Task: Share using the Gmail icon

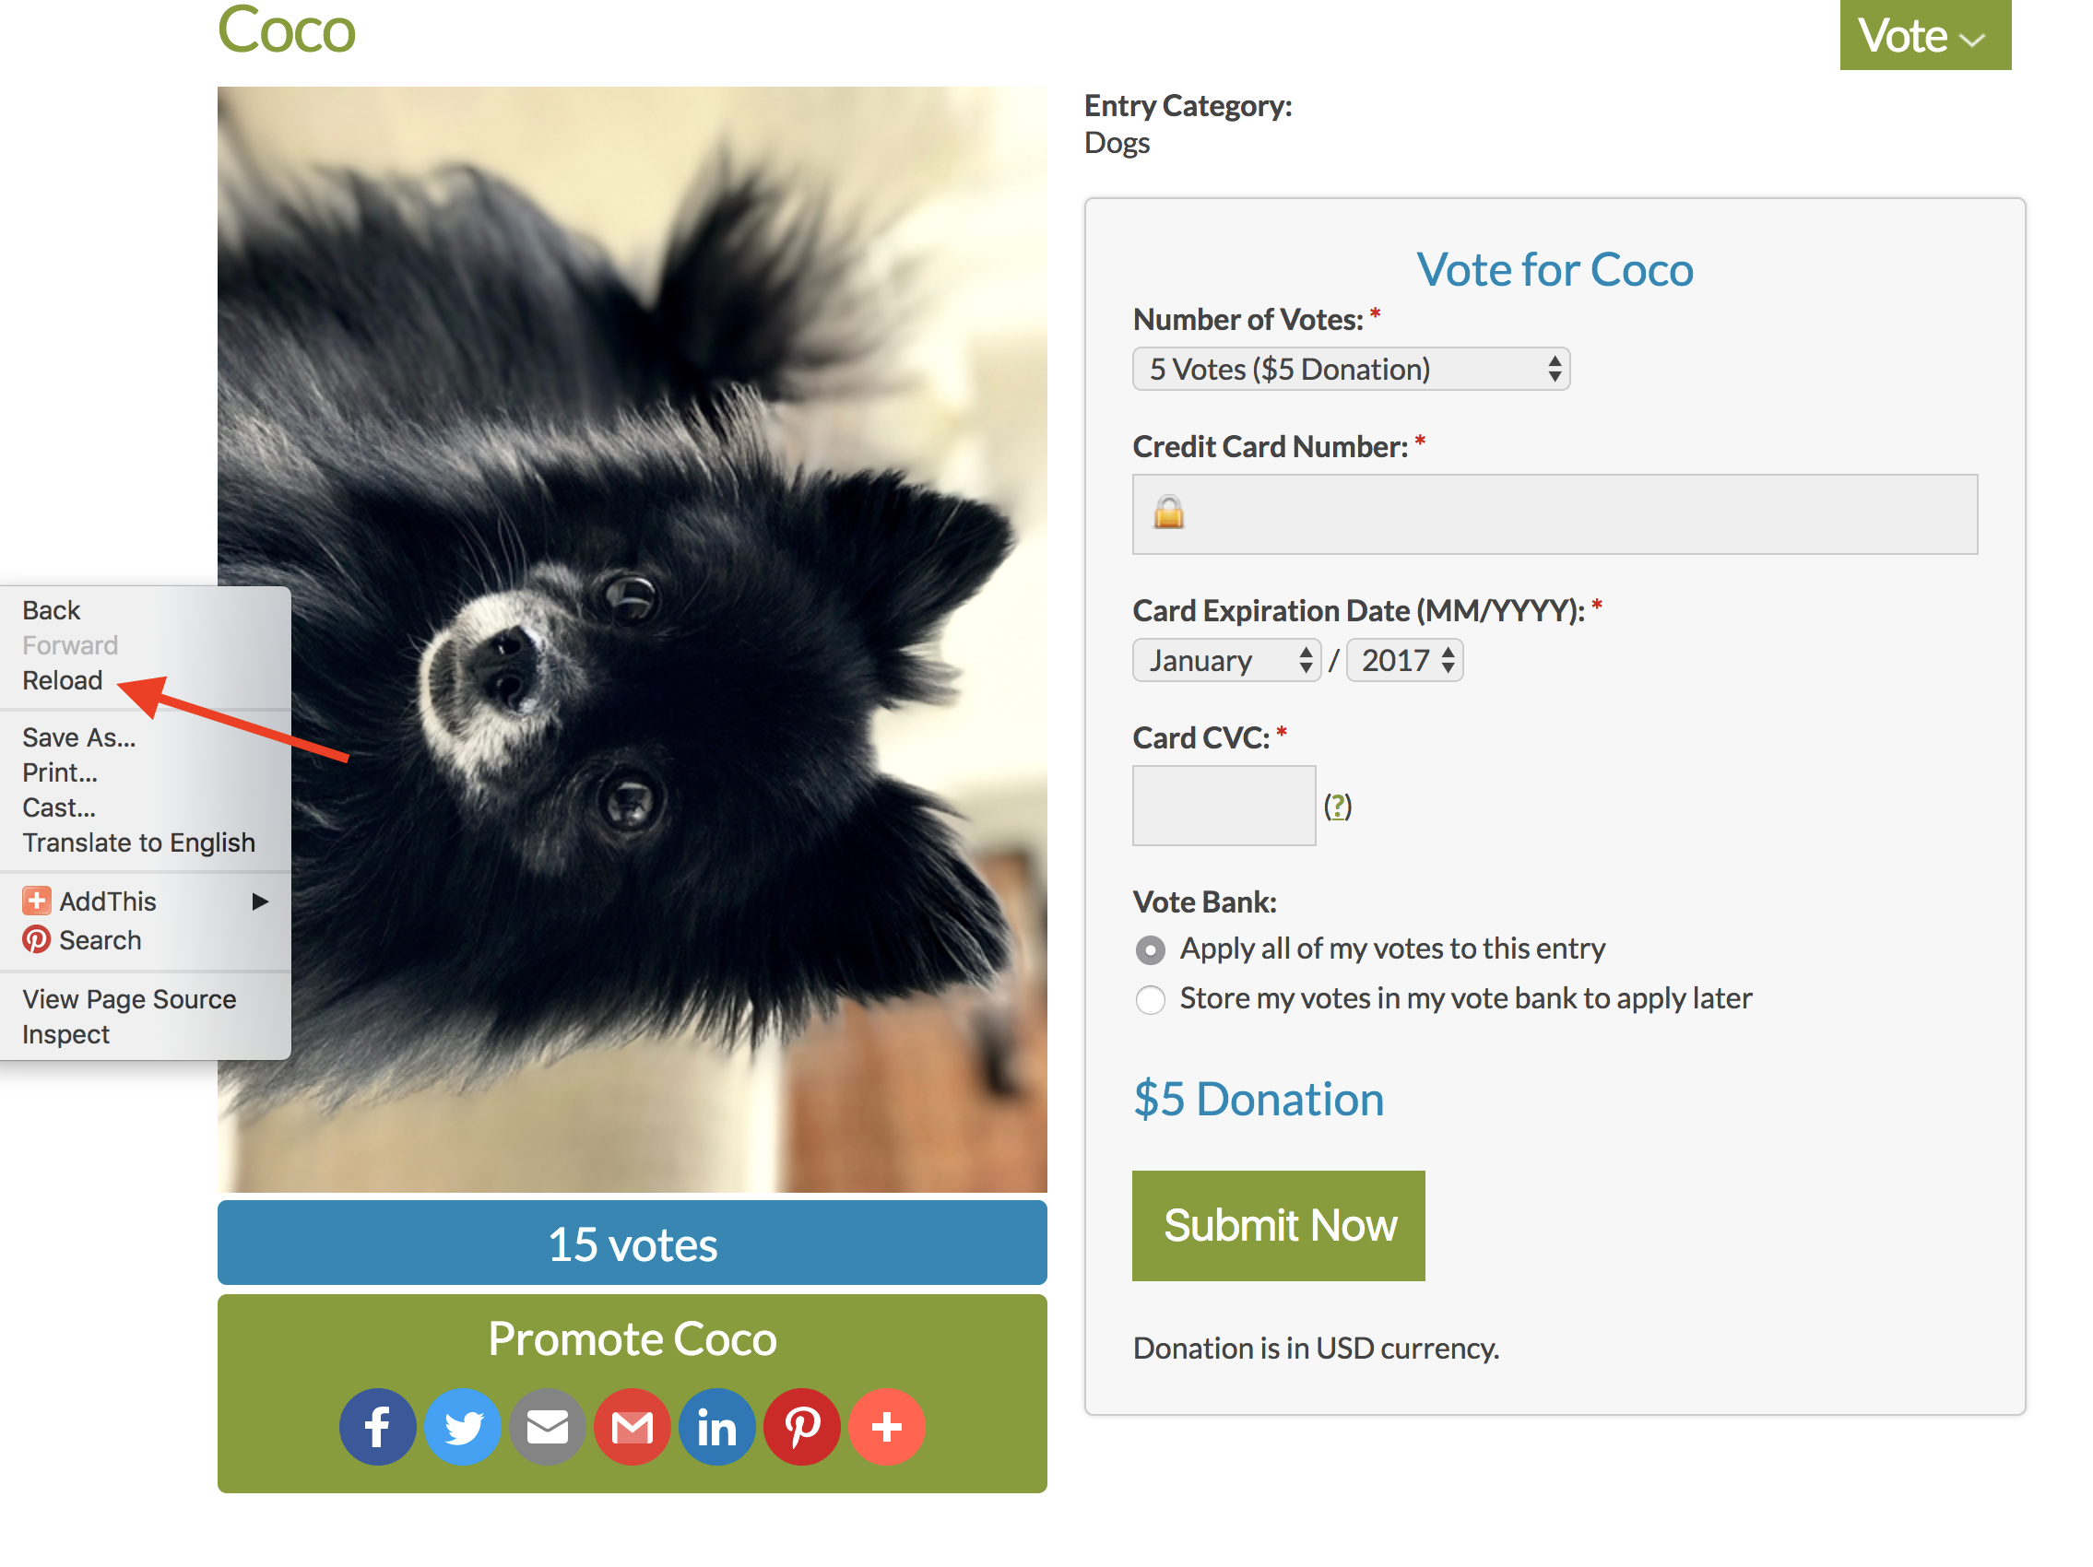Action: click(633, 1426)
